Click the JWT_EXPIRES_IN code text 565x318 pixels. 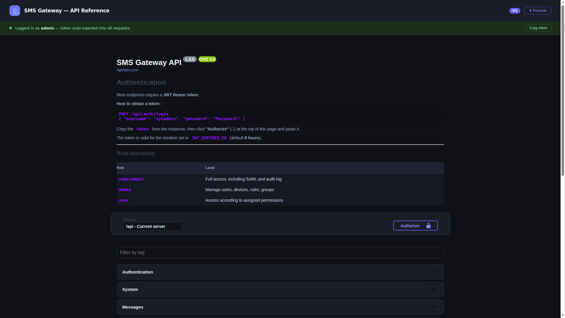pyautogui.click(x=209, y=138)
